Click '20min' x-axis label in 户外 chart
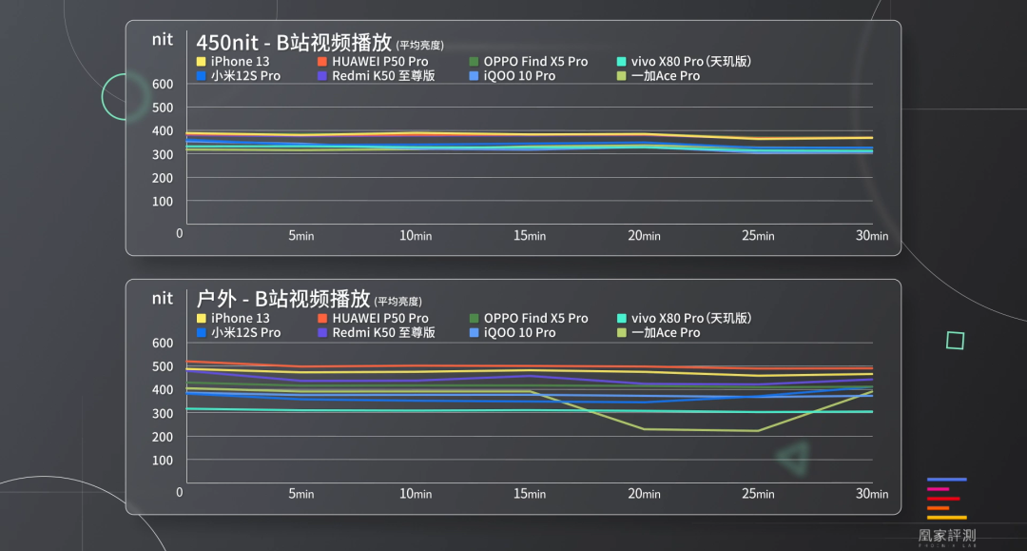1027x551 pixels. point(644,494)
